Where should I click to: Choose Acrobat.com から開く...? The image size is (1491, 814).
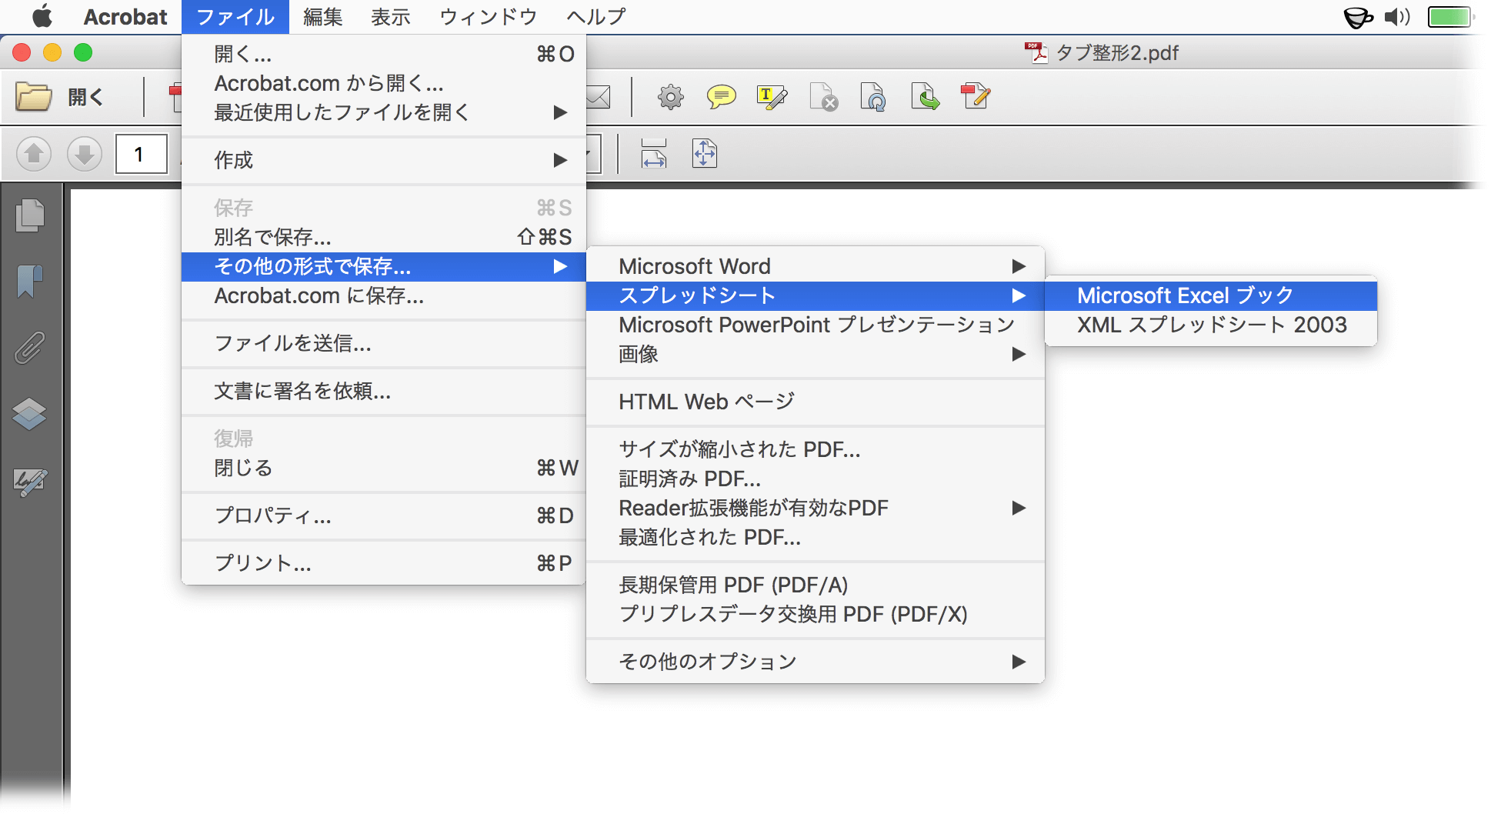pos(383,83)
